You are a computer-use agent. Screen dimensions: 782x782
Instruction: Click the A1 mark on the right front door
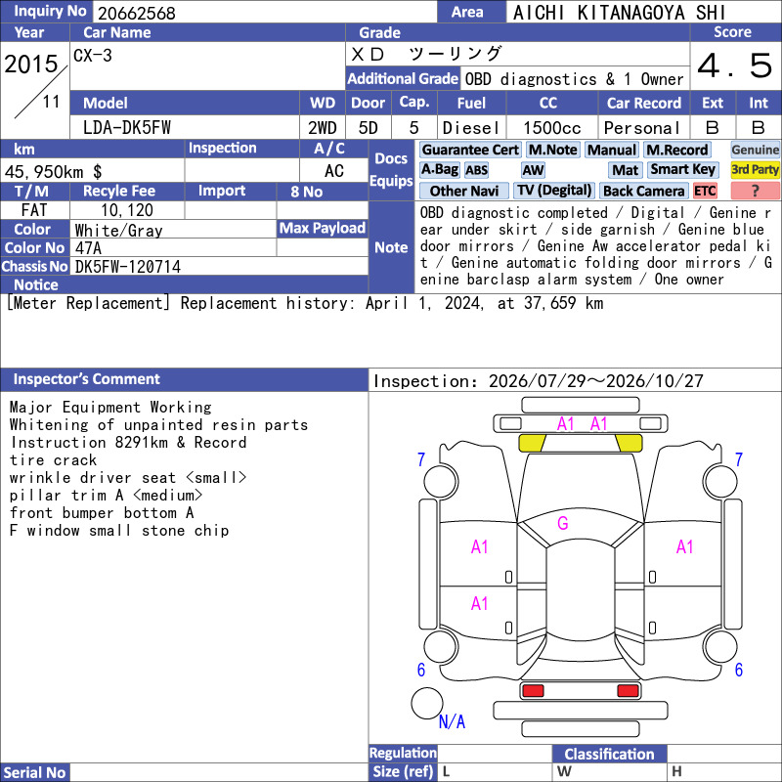pos(685,547)
